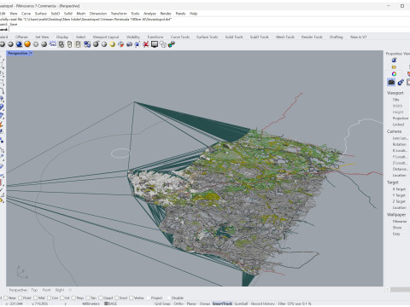This screenshot has width=410, height=307.
Task: Toggle Gumball in status bar
Action: coord(241,304)
